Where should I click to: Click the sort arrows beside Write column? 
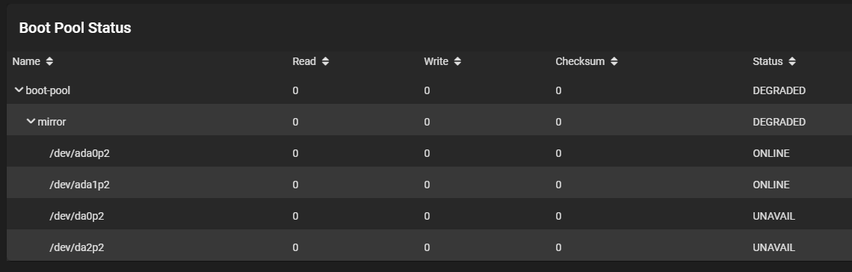(x=457, y=61)
